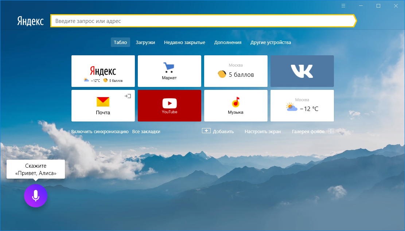Open YouTube tile
Viewport: 405px width, 231px height.
[169, 105]
